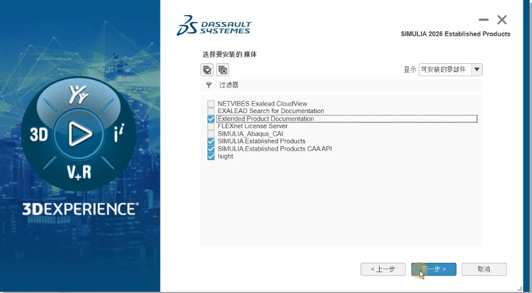Click the Dassault Systemes logo

click(x=214, y=26)
